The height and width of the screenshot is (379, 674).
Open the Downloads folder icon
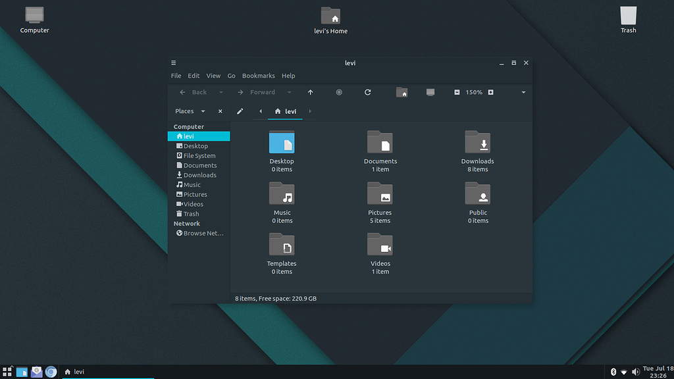coord(478,142)
